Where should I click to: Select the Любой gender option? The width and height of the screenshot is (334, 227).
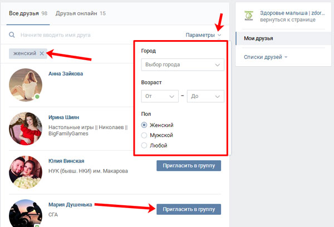(x=144, y=145)
